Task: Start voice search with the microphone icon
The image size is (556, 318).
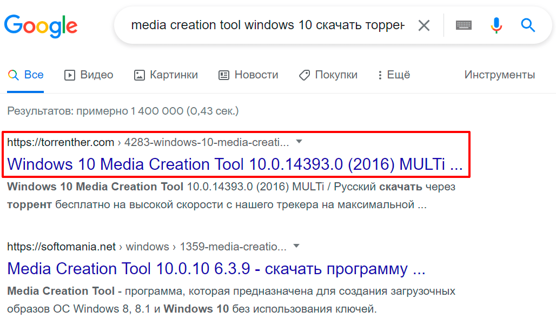Action: [496, 25]
